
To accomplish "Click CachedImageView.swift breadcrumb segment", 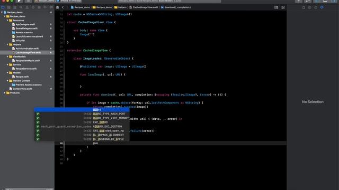I will [144, 7].
